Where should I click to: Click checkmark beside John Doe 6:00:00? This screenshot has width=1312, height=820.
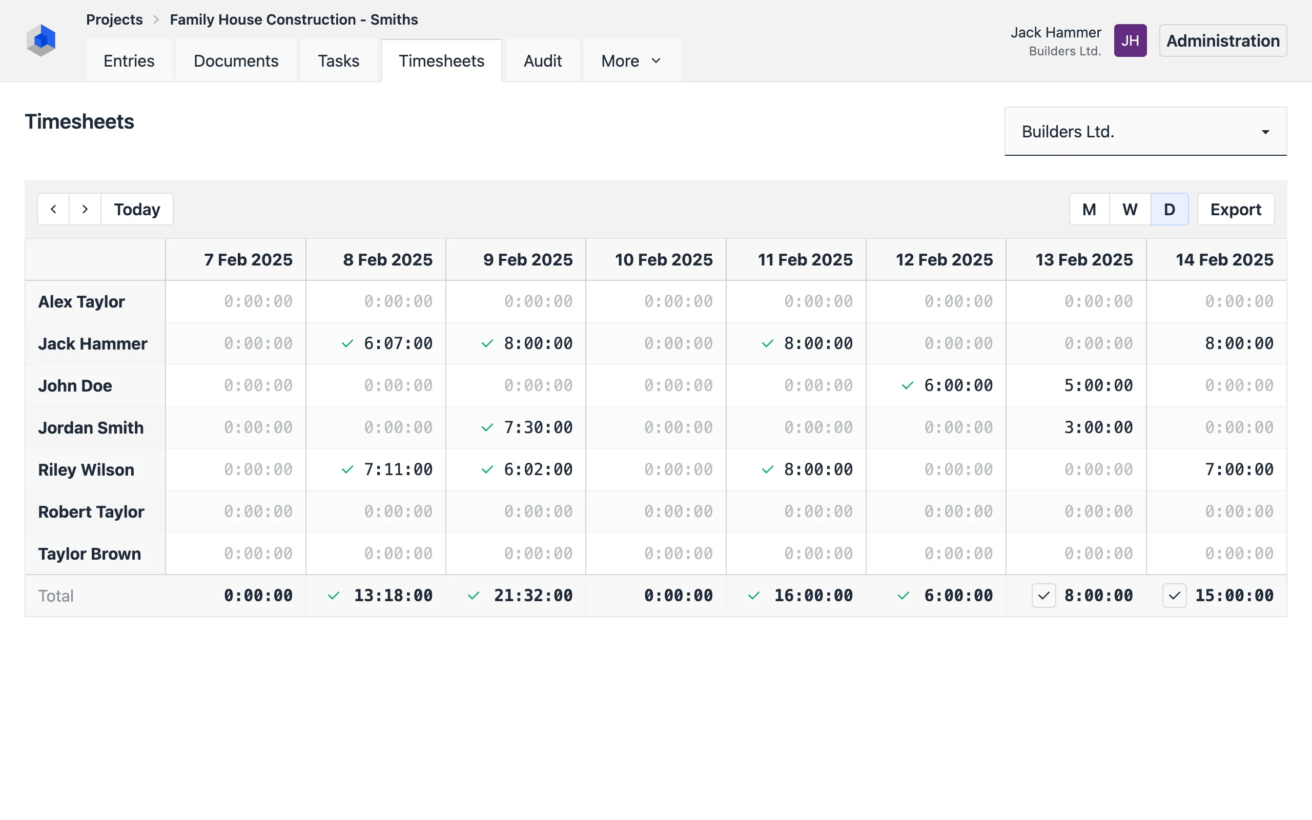[908, 385]
